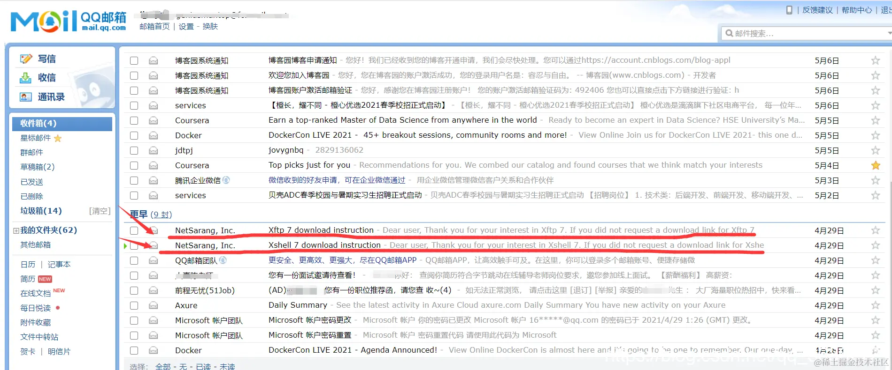Star the jdtpj jovygnbq email
892x370 pixels.
tap(876, 150)
